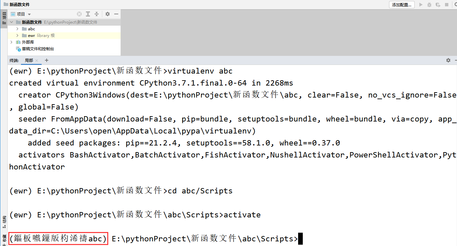This screenshot has height=246, width=457.
Task: Click the collapse all icon in project panel
Action: pos(97,14)
